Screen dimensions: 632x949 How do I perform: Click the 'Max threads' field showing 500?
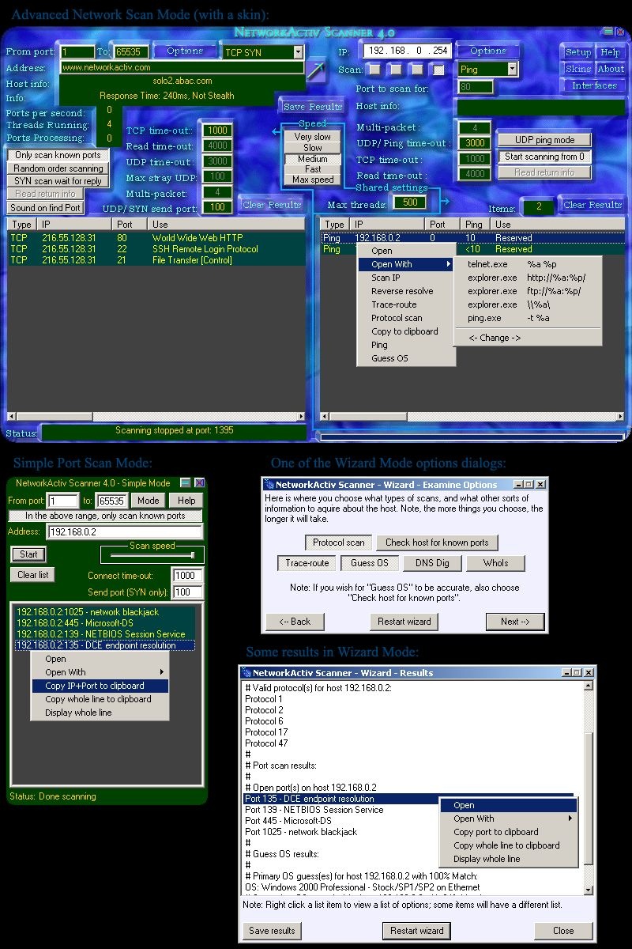[410, 202]
